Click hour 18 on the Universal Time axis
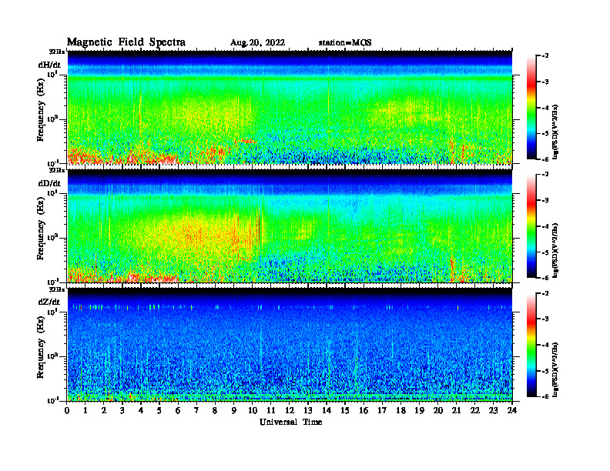 (x=401, y=411)
